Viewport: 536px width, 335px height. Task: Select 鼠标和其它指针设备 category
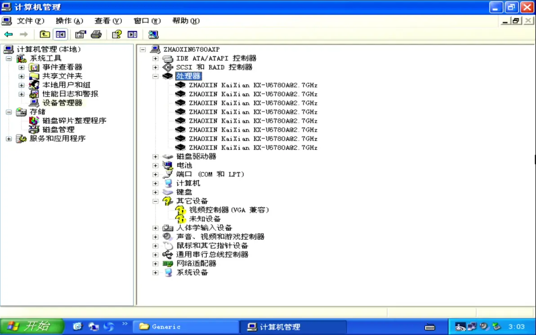tap(212, 246)
